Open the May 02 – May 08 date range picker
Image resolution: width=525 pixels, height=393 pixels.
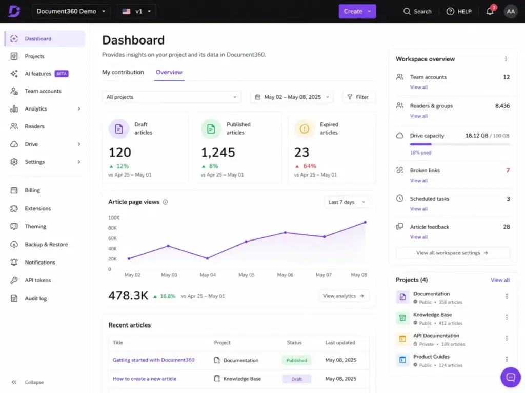pos(293,97)
